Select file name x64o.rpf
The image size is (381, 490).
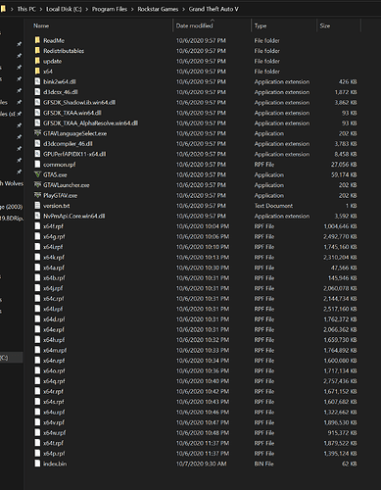pyautogui.click(x=54, y=370)
